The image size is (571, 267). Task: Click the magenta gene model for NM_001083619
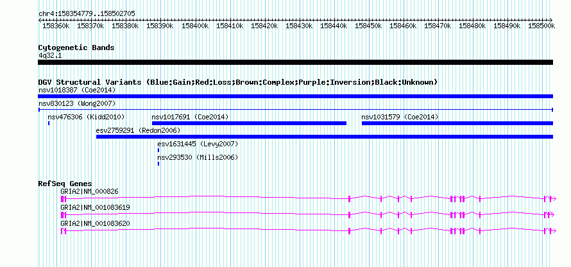(308, 214)
